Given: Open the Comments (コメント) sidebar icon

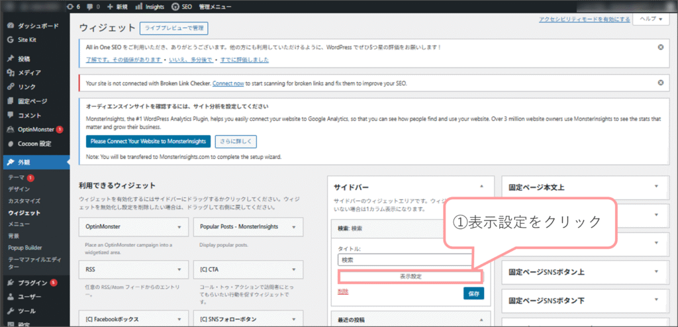Looking at the screenshot, I should click(x=11, y=115).
